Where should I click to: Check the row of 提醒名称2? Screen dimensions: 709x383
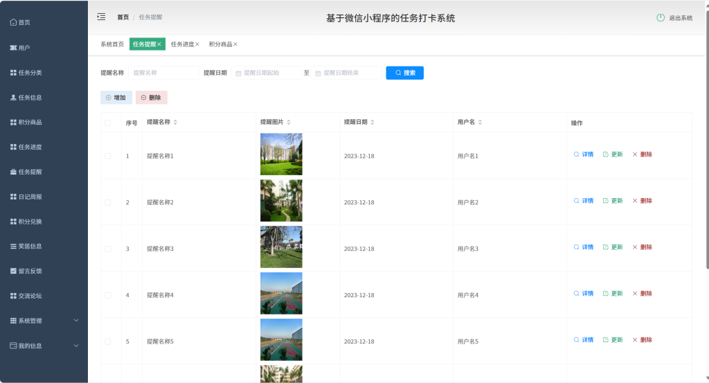pyautogui.click(x=107, y=202)
